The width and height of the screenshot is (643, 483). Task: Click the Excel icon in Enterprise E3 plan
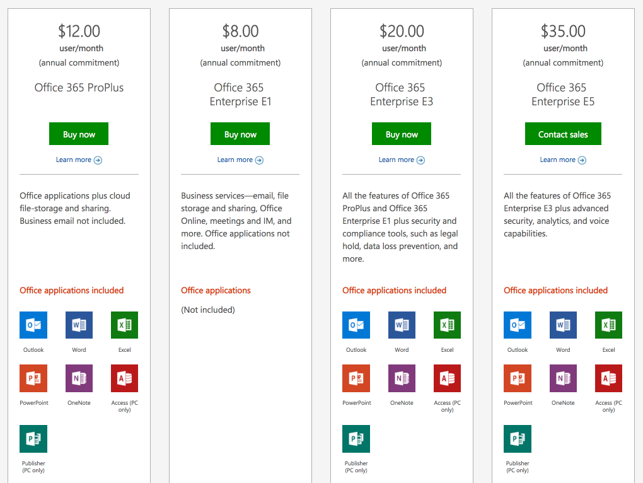(447, 325)
